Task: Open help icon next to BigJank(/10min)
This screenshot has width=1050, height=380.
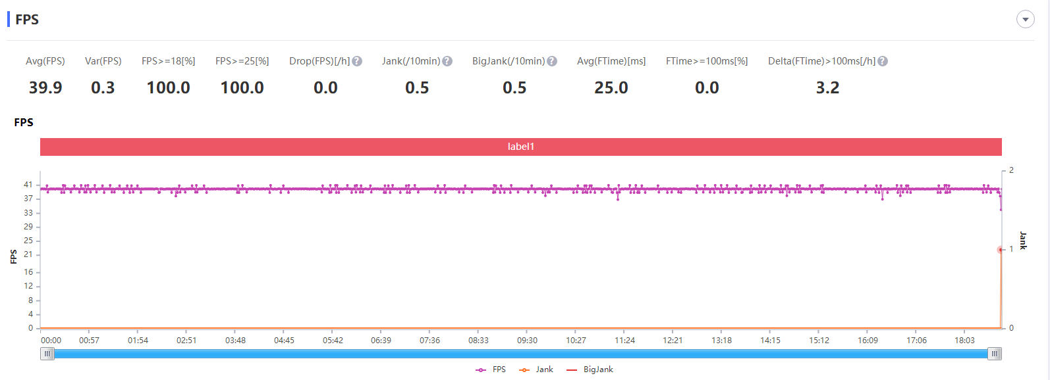Action: (x=552, y=61)
